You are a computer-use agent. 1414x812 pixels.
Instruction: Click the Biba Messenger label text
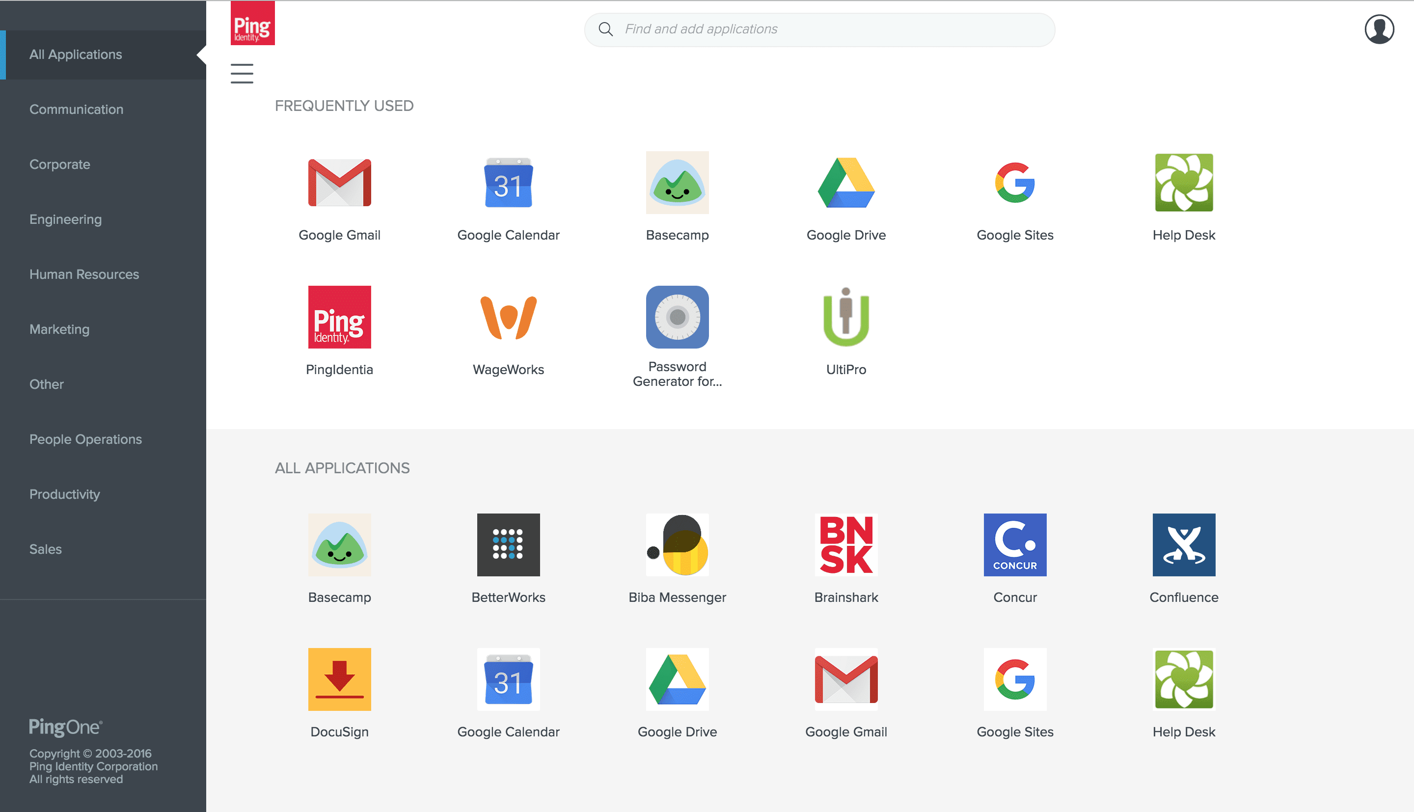pyautogui.click(x=677, y=597)
